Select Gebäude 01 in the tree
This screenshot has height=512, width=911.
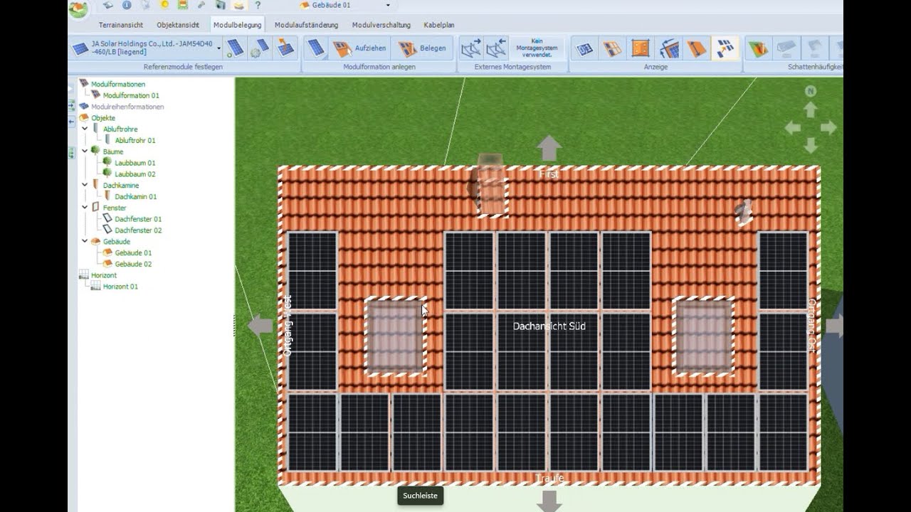[x=133, y=252]
